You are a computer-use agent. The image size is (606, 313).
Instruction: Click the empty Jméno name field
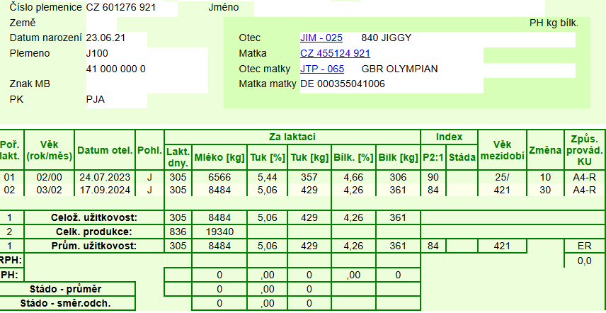tap(354, 8)
